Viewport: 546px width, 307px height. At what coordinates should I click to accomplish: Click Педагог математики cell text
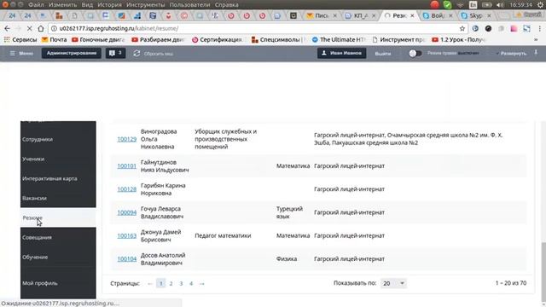tap(223, 235)
